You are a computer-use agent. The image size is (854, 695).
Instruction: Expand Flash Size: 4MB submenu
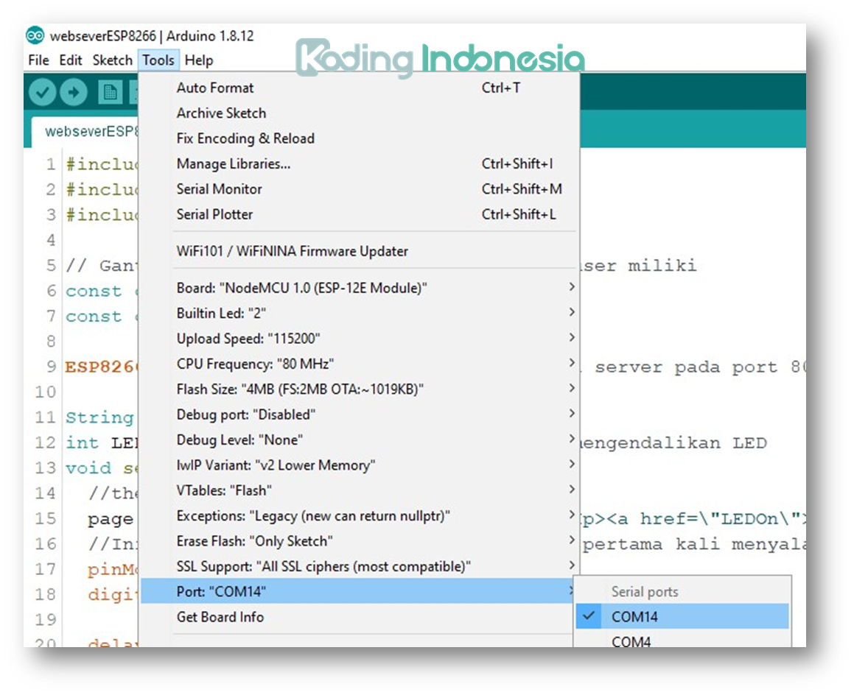360,389
